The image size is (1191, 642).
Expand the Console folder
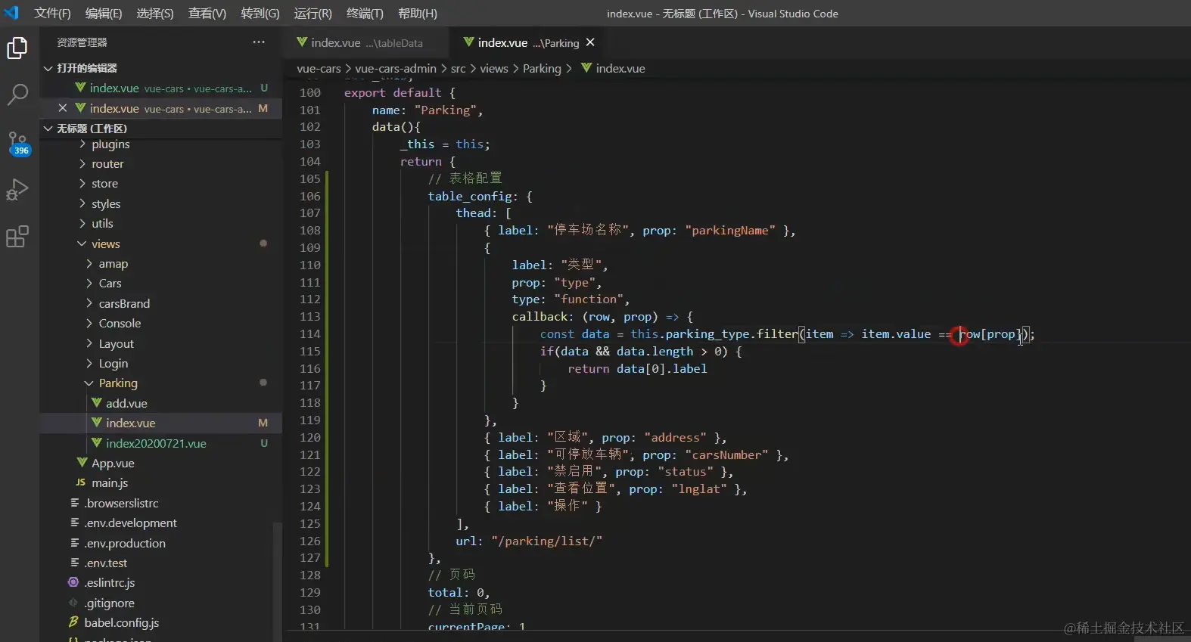coord(89,323)
